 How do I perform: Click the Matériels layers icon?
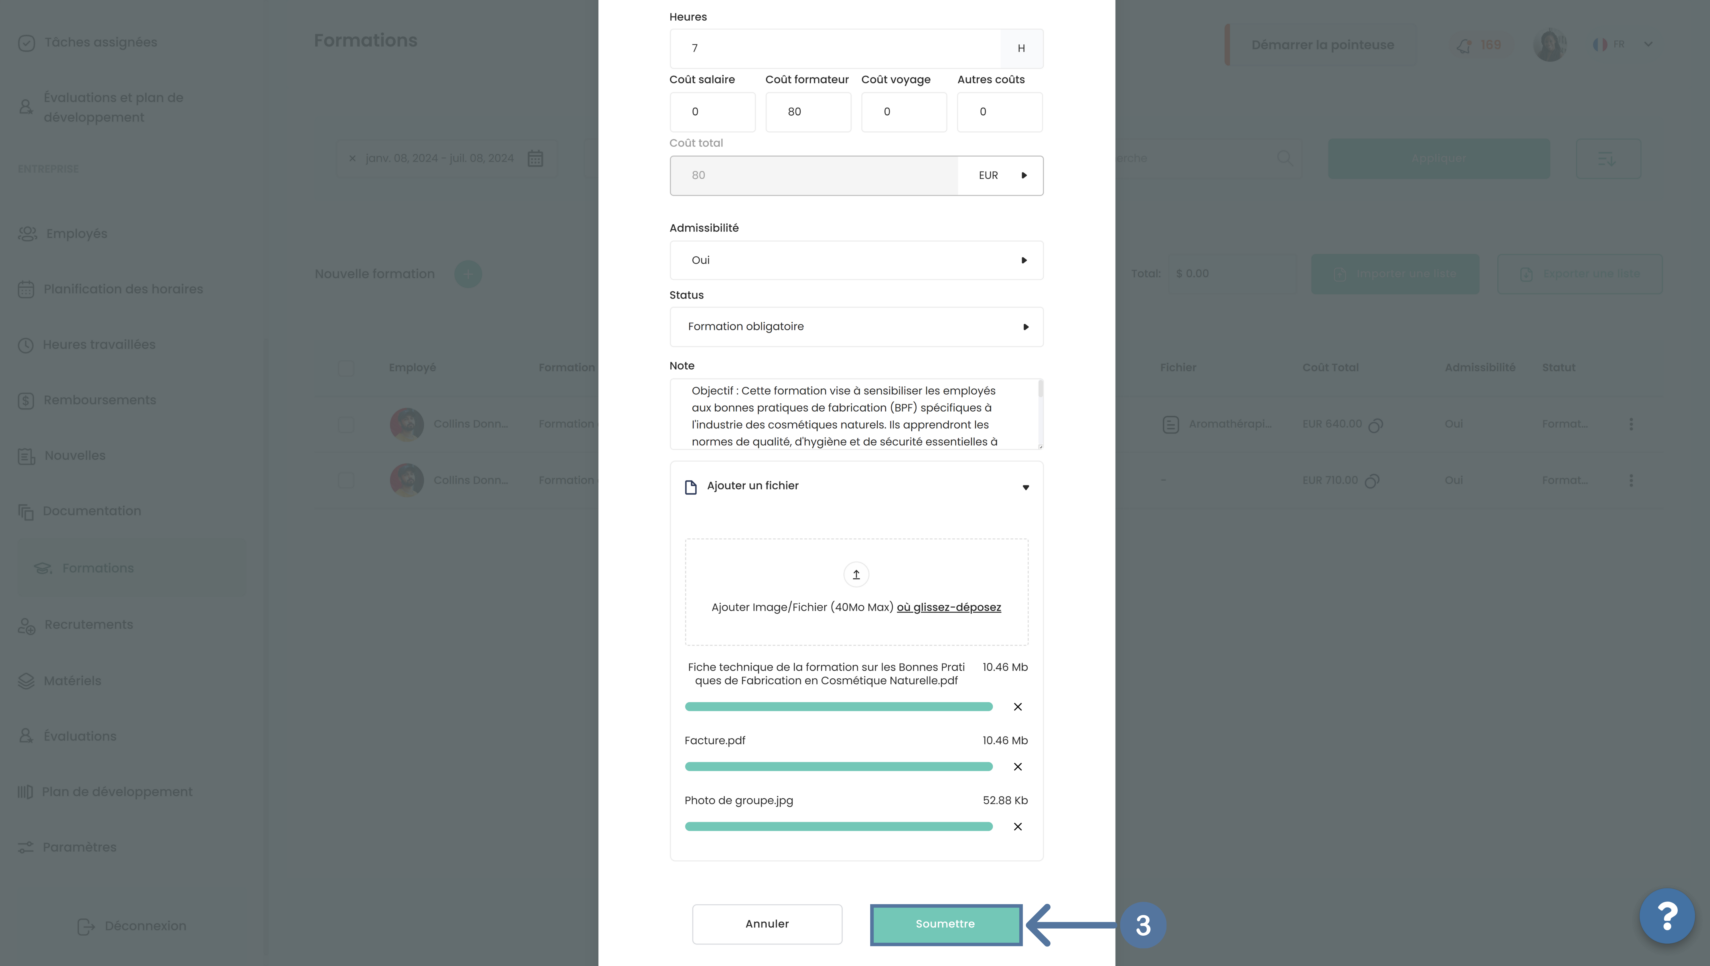[25, 681]
